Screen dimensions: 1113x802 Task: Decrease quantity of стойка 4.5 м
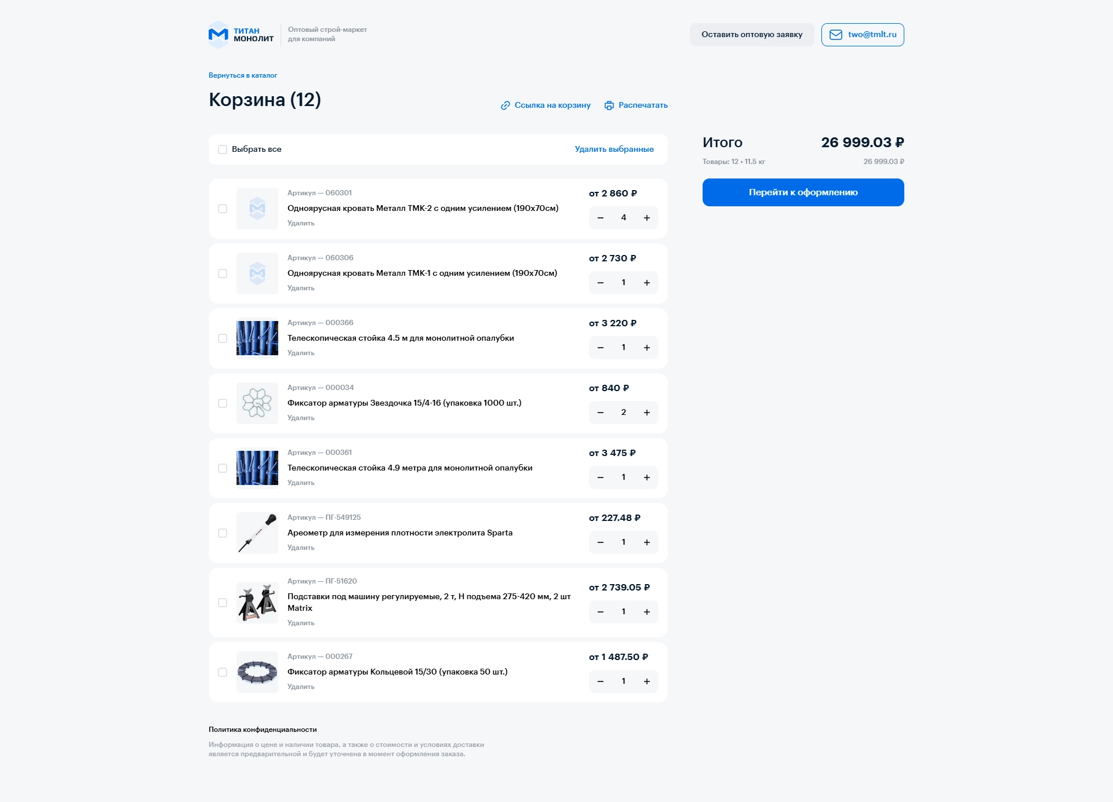601,348
